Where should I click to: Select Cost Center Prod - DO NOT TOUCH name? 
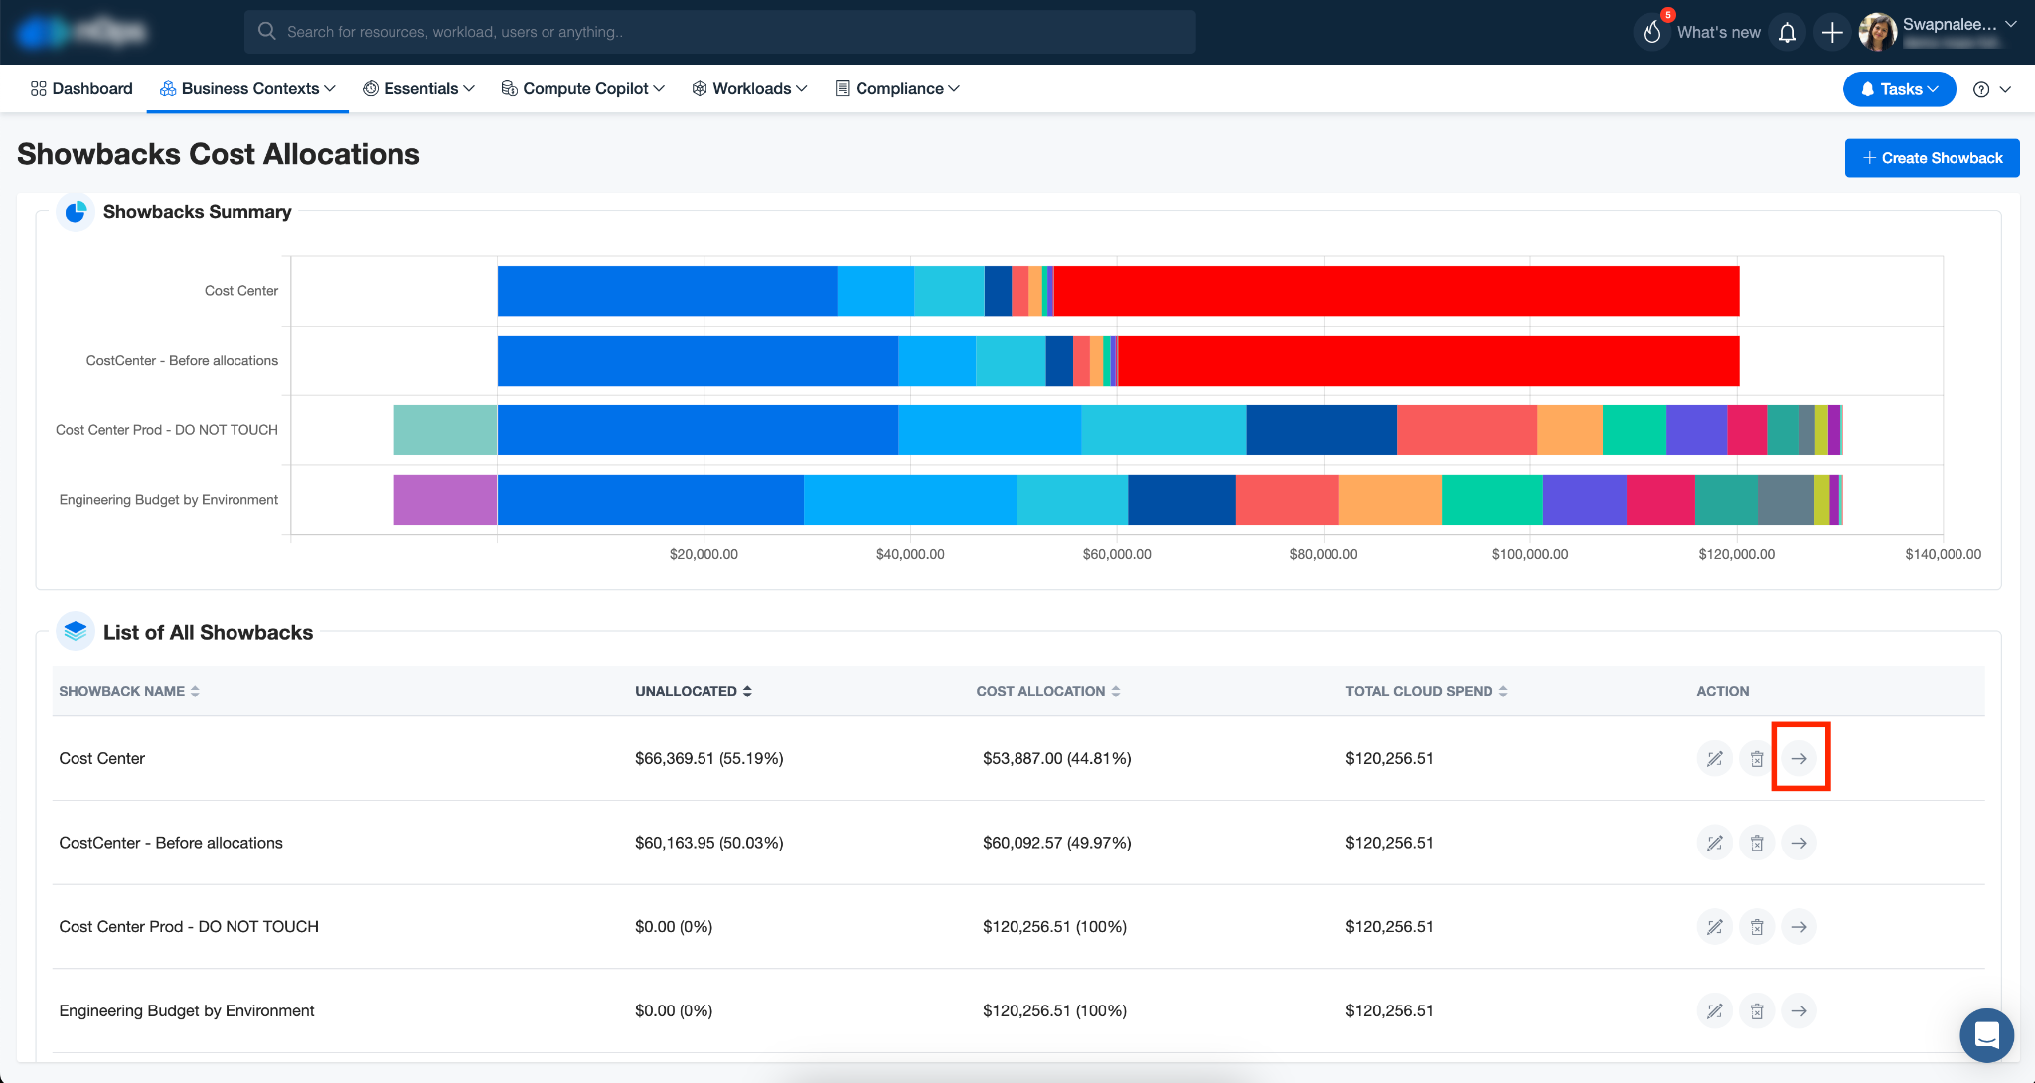point(189,926)
